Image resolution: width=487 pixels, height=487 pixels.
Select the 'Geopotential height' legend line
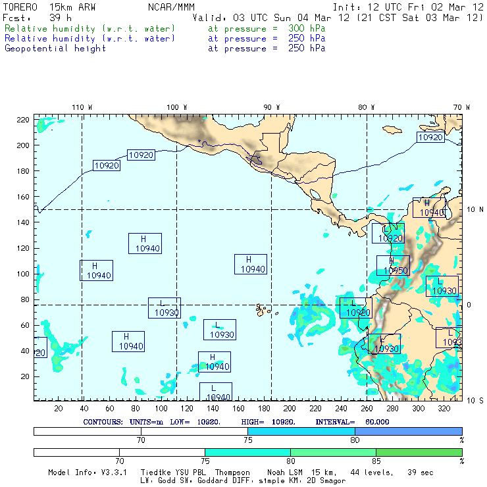click(165, 49)
